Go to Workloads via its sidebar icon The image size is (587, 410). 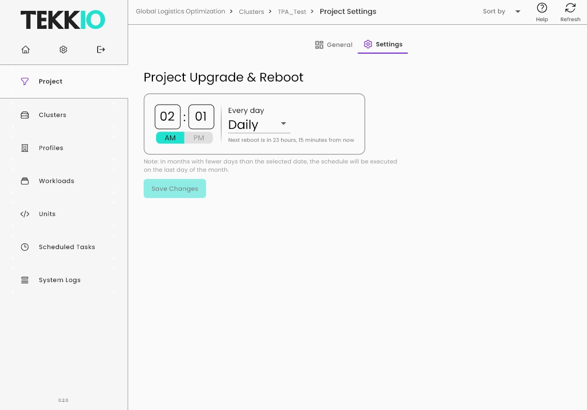click(25, 181)
